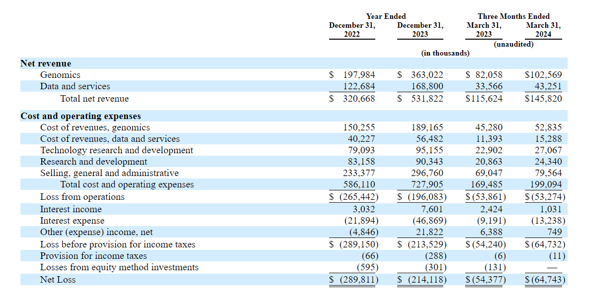Click the March 31, 2024 column header
The height and width of the screenshot is (299, 590).
point(543,30)
